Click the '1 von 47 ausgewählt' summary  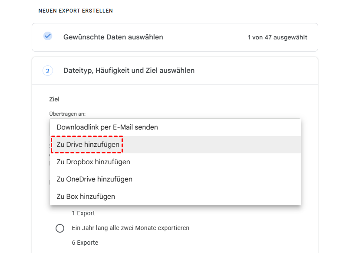277,37
